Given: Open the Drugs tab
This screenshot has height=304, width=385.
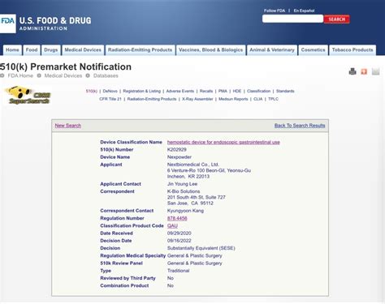Looking at the screenshot, I should coord(51,50).
